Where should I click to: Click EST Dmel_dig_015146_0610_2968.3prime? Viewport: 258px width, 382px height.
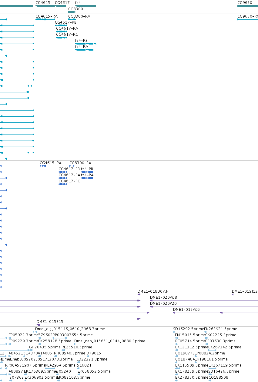click(x=36, y=332)
